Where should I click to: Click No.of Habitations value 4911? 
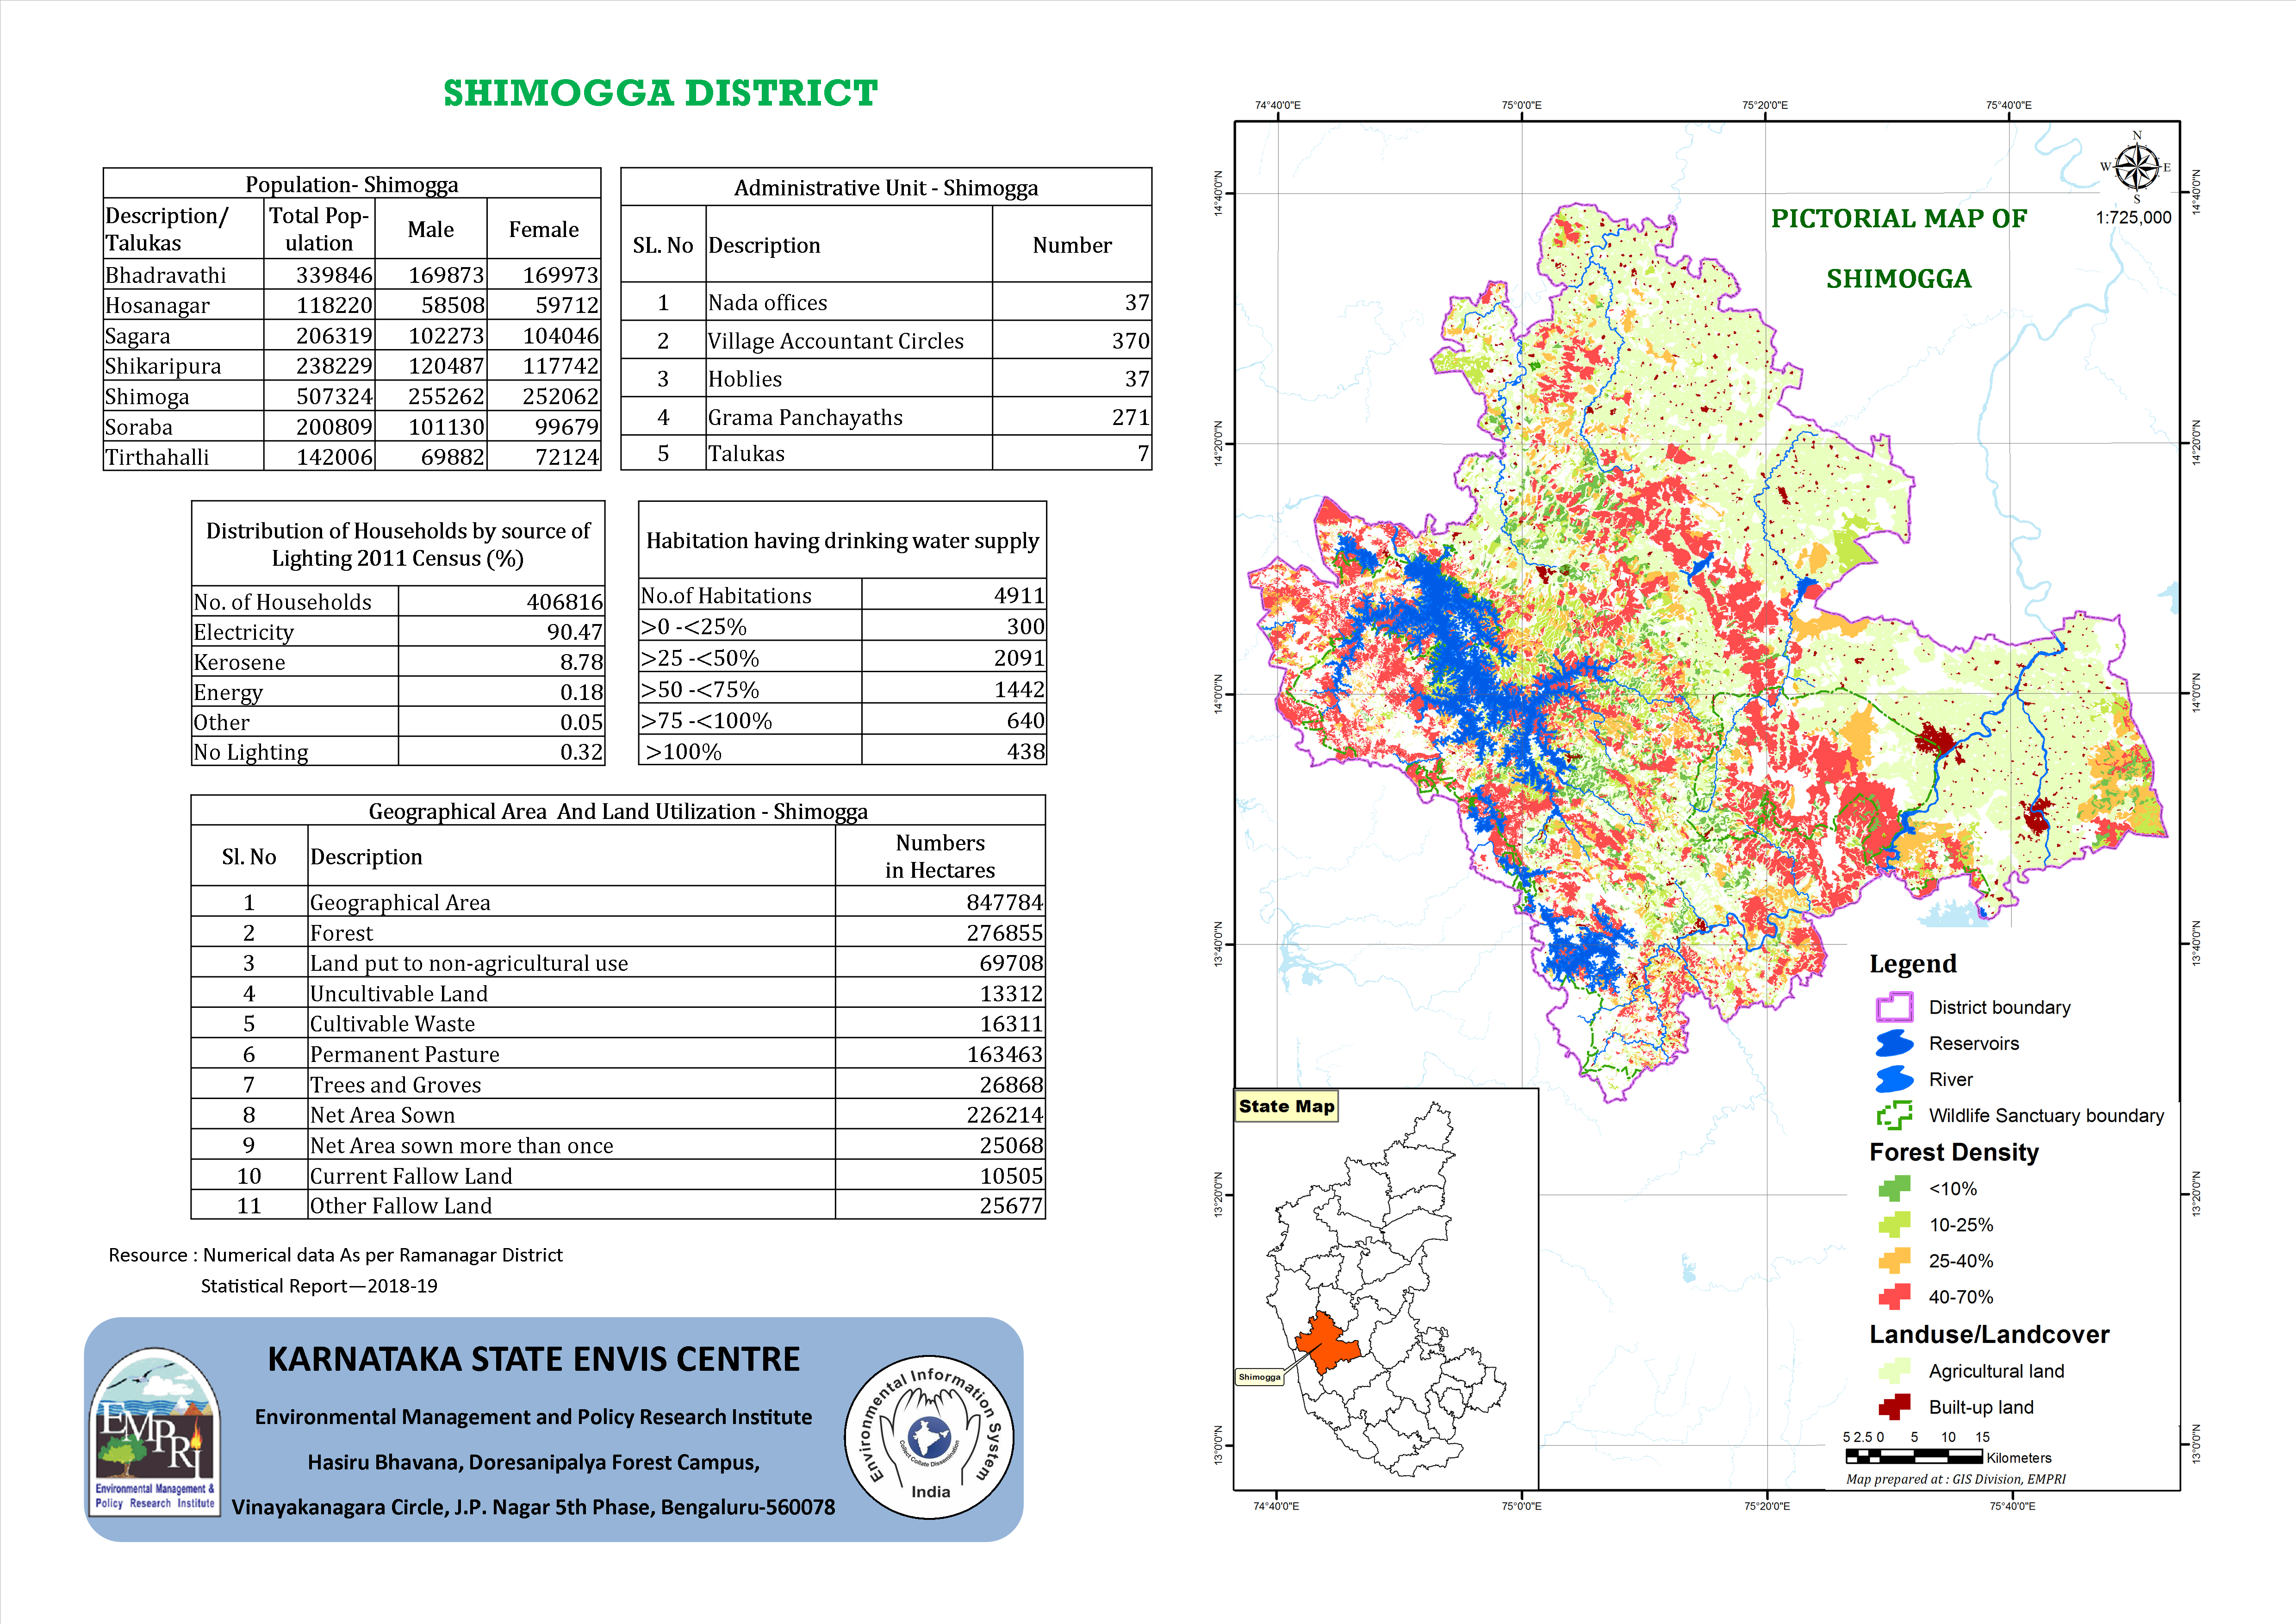point(1019,595)
